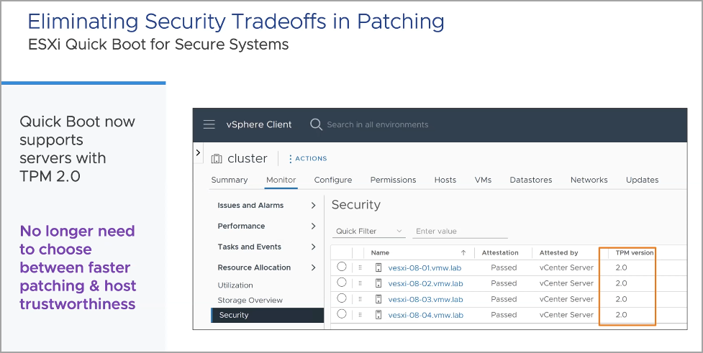Expand the Performance section
Viewport: 703px width, 353px height.
313,226
